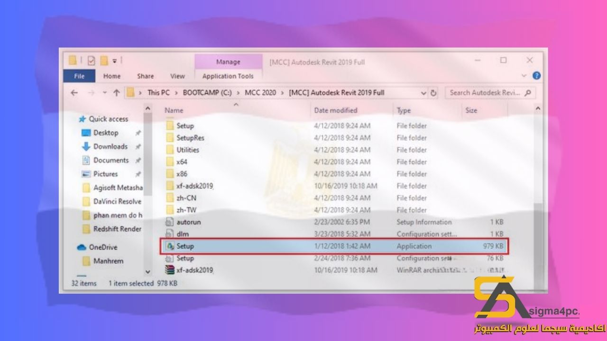Select the xf-adsk2019 WinRAR archive icon
Screen dimensions: 607x341
(x=170, y=270)
